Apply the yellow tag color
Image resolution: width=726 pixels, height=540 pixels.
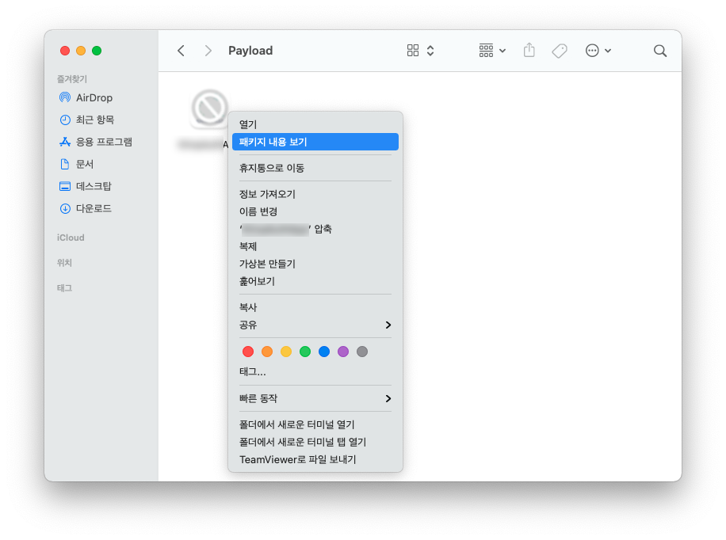click(286, 352)
